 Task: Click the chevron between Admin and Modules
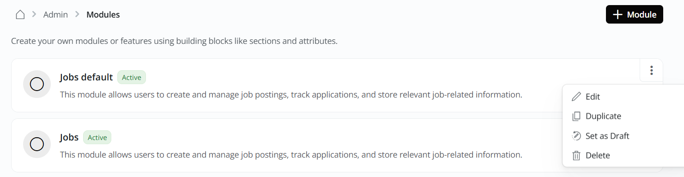coord(77,15)
